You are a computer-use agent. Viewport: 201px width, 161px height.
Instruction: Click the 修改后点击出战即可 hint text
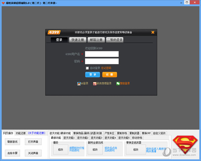click(111, 149)
